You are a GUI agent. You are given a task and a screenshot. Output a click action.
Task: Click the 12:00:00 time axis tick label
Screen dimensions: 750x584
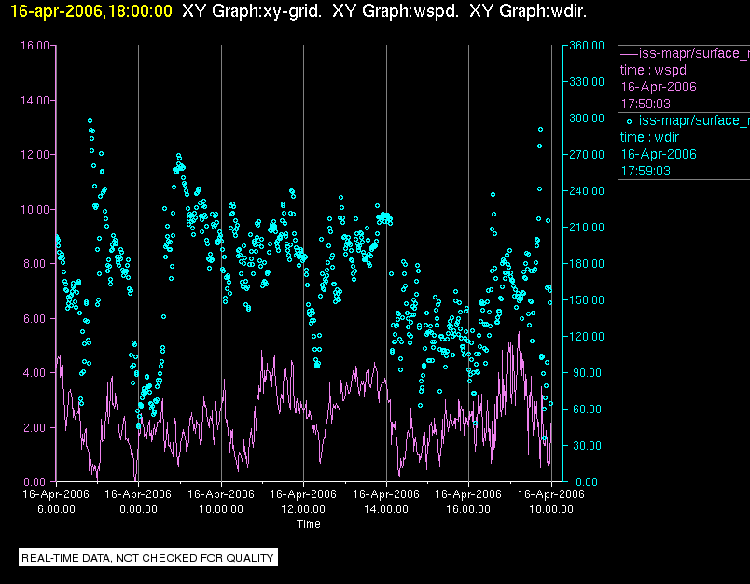tap(303, 509)
